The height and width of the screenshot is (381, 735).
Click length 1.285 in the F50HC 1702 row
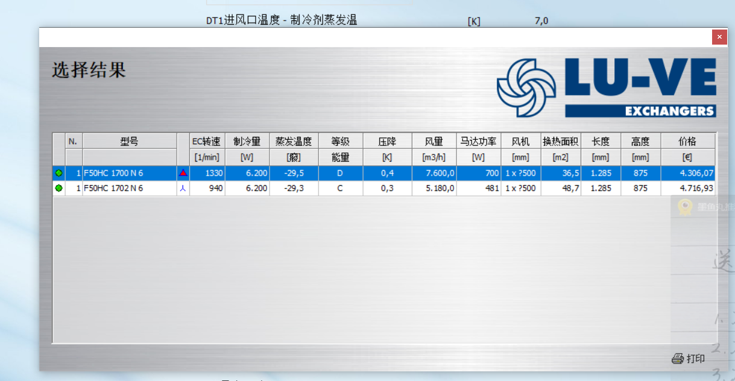(601, 188)
